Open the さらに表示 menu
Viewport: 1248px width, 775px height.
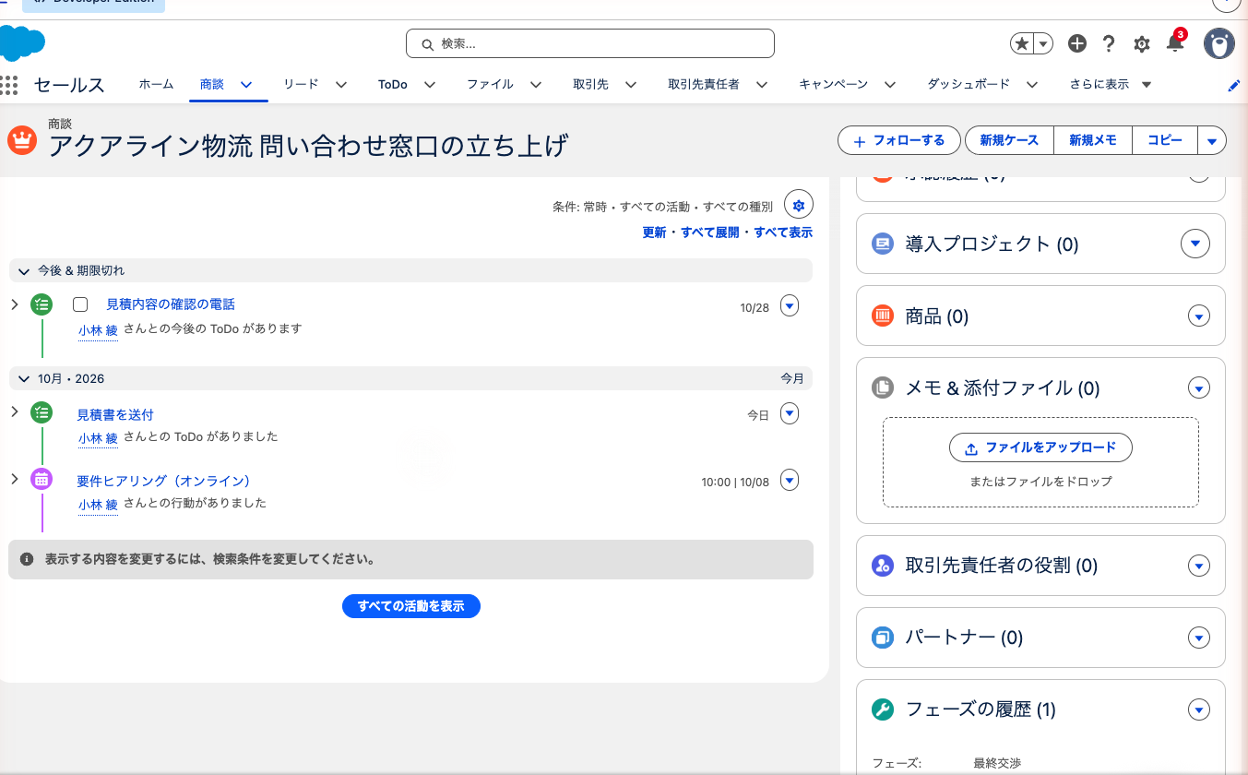(x=1111, y=84)
